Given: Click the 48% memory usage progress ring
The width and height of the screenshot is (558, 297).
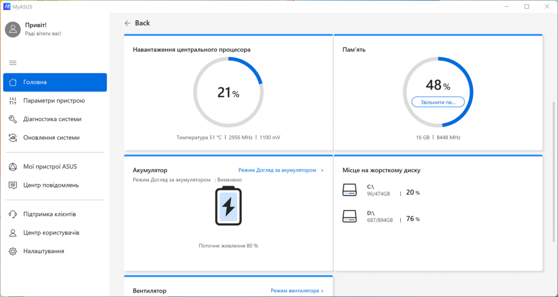Looking at the screenshot, I should click(437, 85).
